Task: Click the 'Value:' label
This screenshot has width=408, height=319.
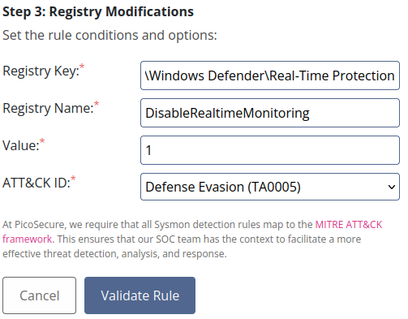Action: click(21, 145)
